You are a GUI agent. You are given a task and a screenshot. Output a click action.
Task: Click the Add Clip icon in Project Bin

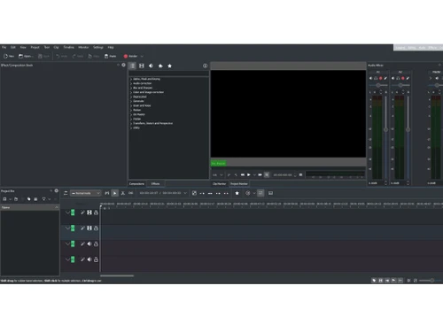[x=4, y=199]
